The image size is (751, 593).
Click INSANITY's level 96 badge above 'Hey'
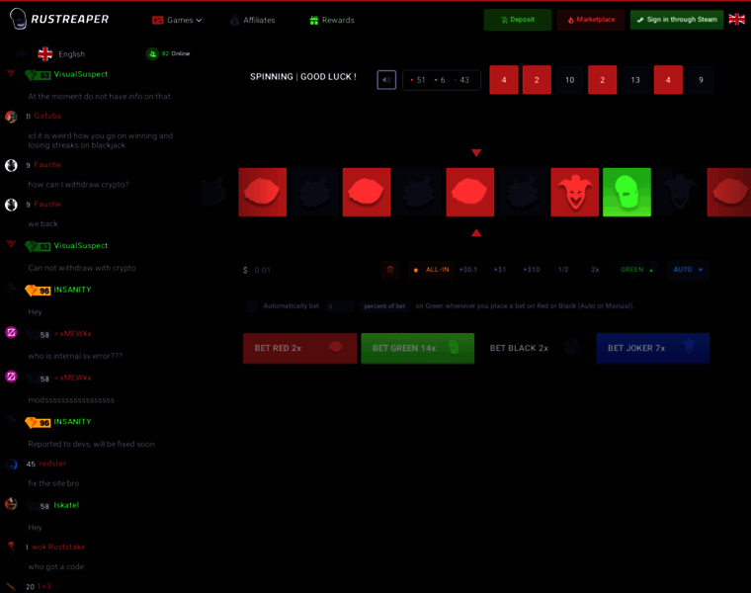click(x=38, y=291)
